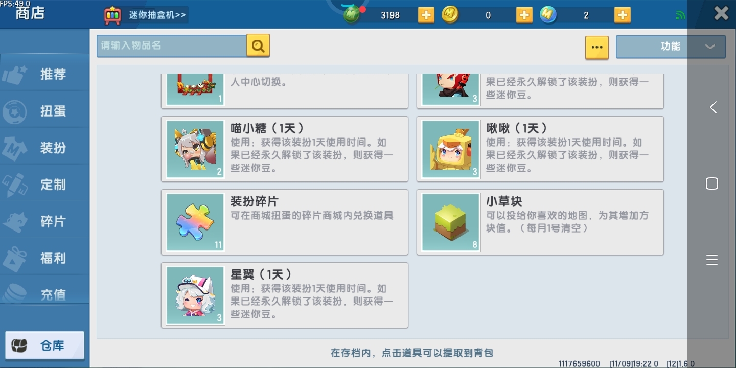
Task: Open the 迷你抽盒机 blind box machine
Action: point(146,15)
